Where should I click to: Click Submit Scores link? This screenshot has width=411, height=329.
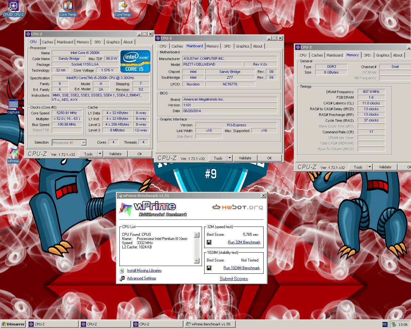coord(234,279)
